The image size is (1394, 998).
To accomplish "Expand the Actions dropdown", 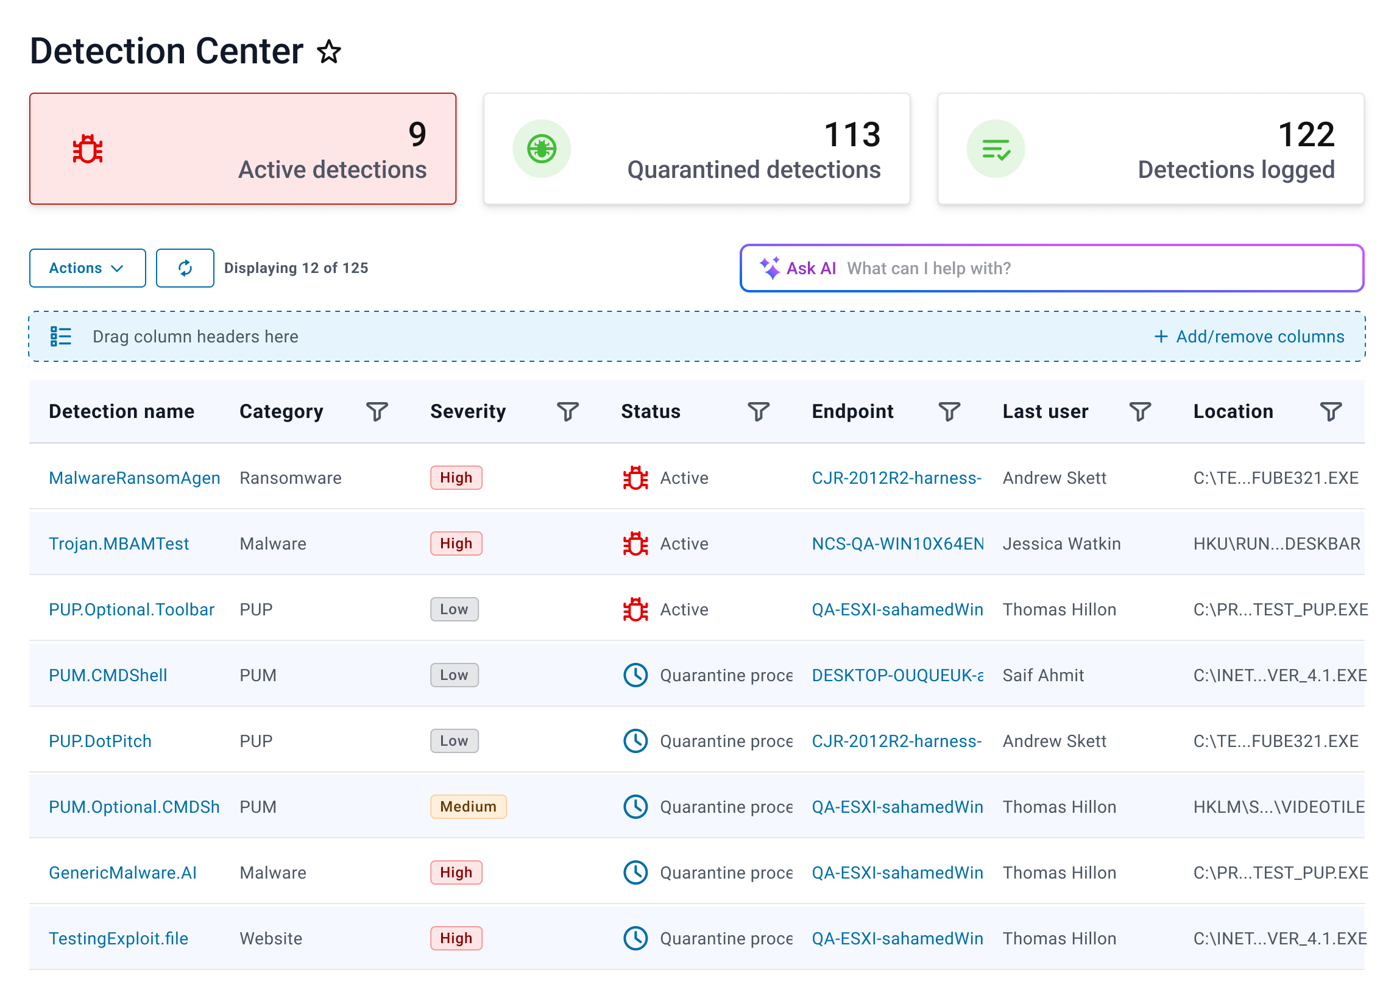I will (x=87, y=268).
